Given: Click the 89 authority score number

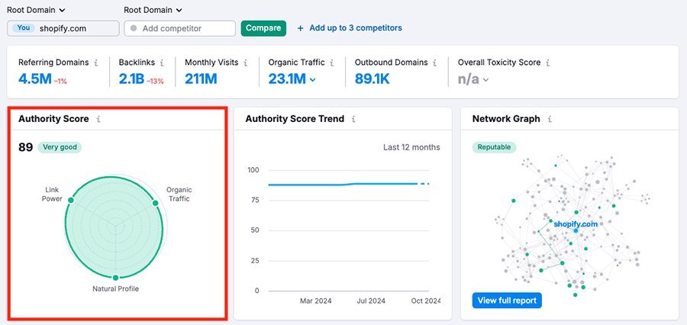Looking at the screenshot, I should point(25,147).
